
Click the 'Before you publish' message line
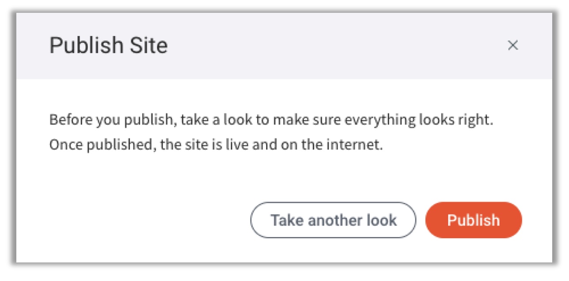pos(270,120)
